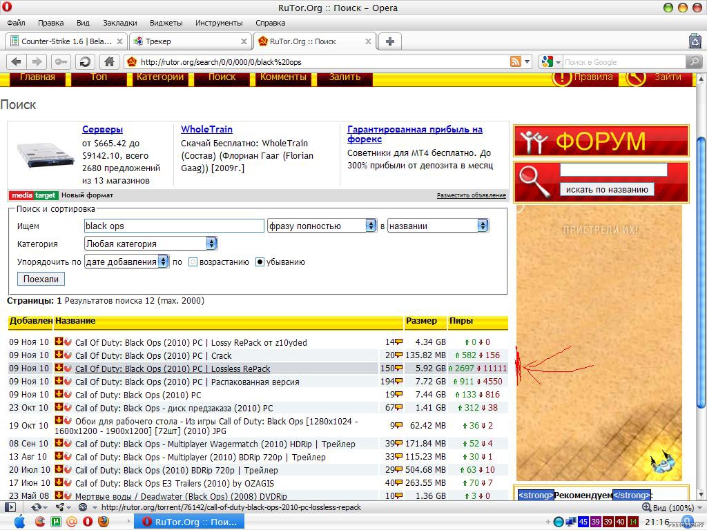Focus the sidebar search-by-name text field
This screenshot has width=707, height=530.
pos(613,170)
